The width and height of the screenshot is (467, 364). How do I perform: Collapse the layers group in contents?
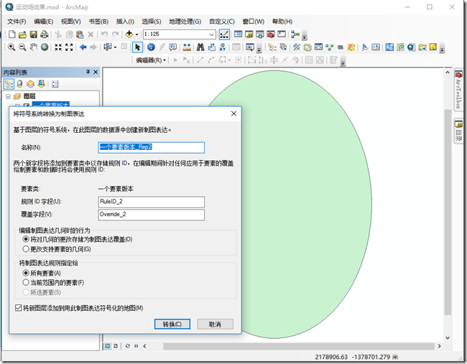8,96
